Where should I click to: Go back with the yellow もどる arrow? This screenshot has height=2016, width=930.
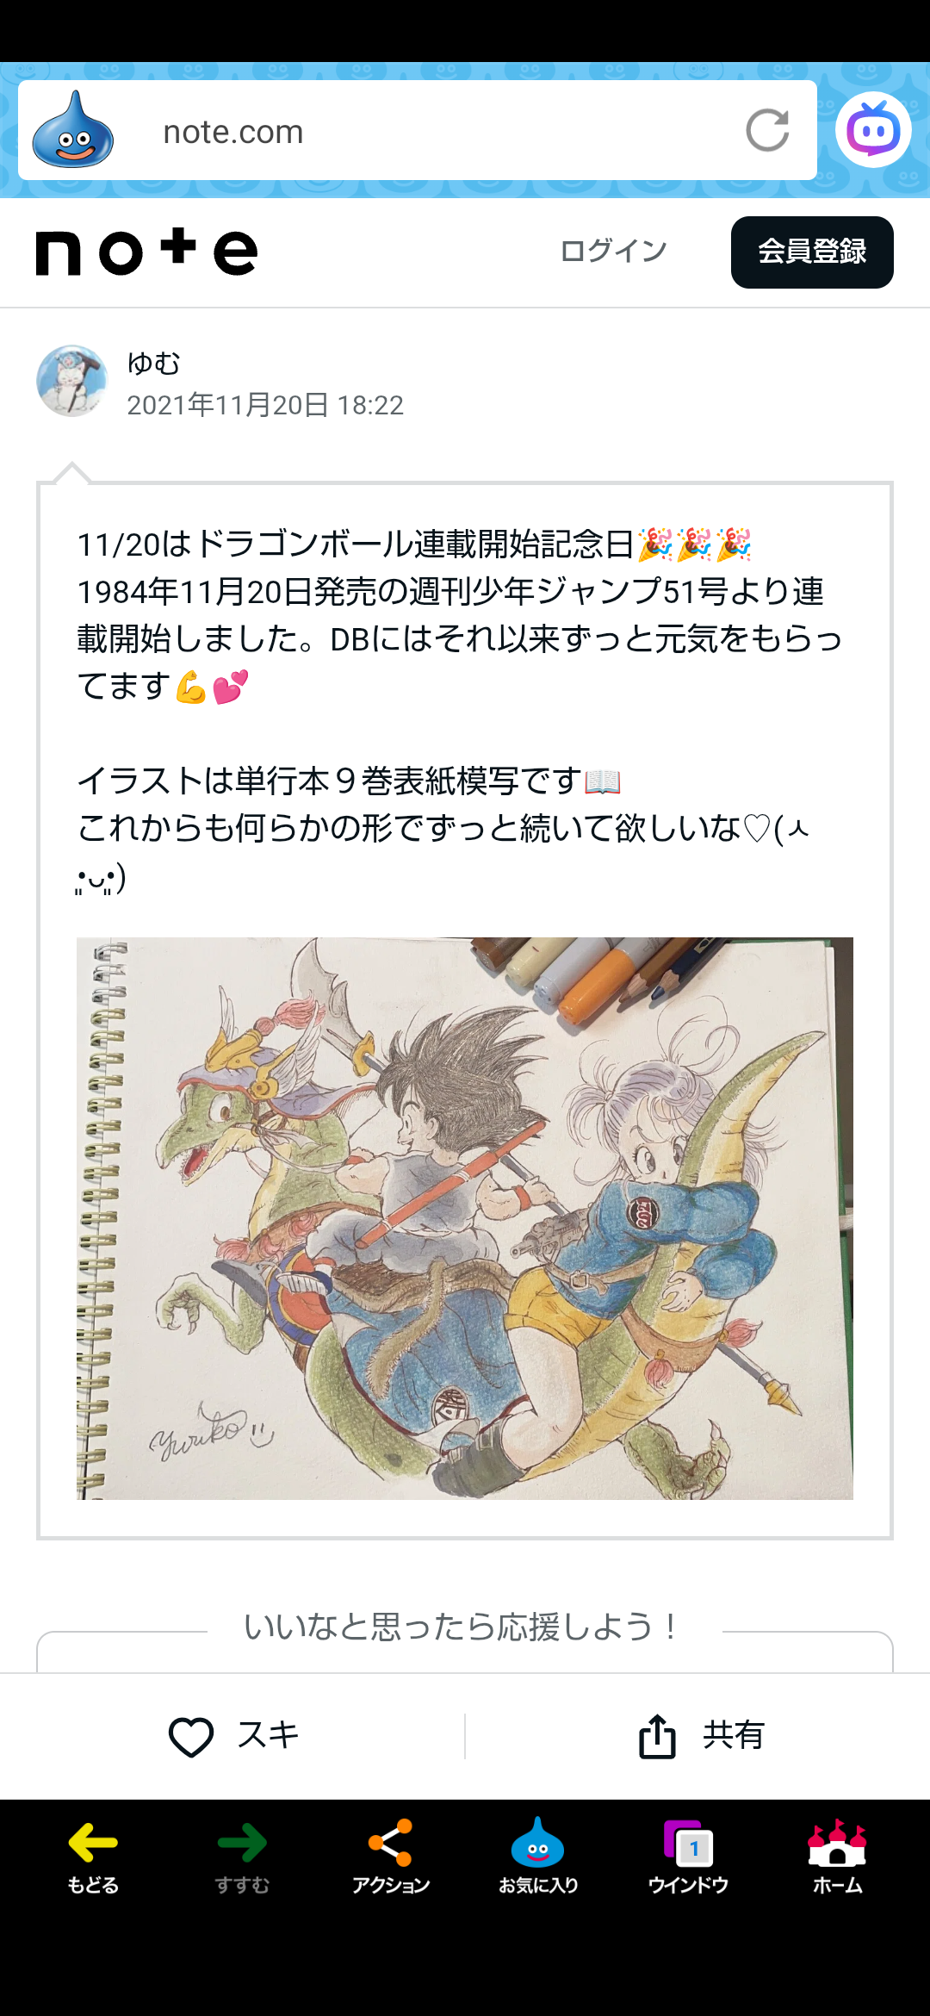tap(93, 1858)
